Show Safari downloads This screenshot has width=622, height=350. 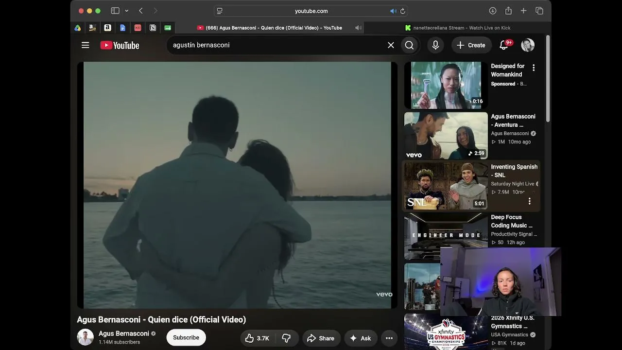tap(492, 11)
